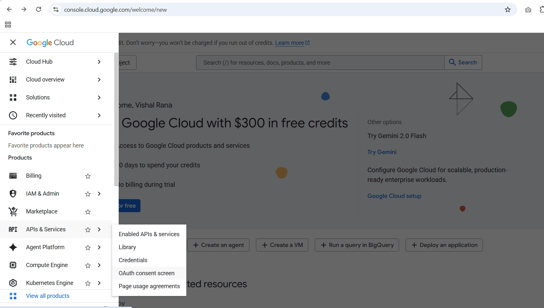
Task: Click the Solutions grid icon
Action: click(13, 97)
